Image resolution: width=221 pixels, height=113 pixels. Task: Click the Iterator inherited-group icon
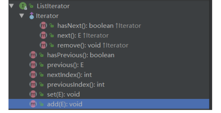tap(32, 16)
